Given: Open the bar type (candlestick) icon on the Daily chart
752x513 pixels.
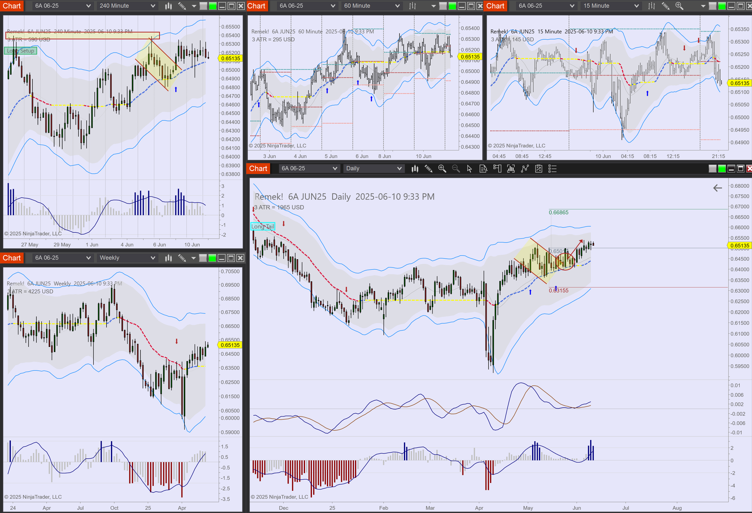Looking at the screenshot, I should (x=415, y=168).
